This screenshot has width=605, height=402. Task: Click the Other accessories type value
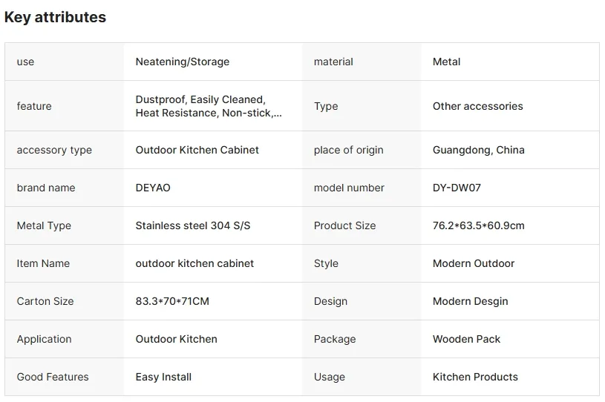[477, 106]
